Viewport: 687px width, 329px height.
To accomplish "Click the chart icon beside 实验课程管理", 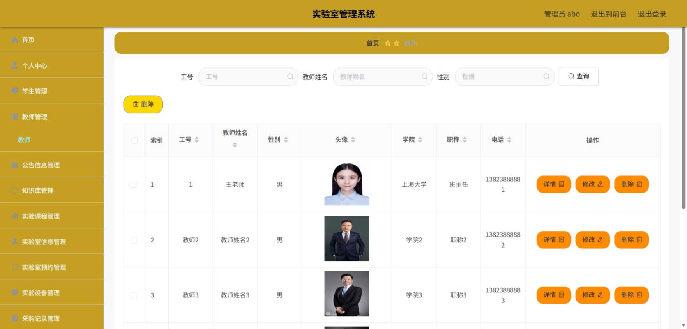I will [14, 216].
